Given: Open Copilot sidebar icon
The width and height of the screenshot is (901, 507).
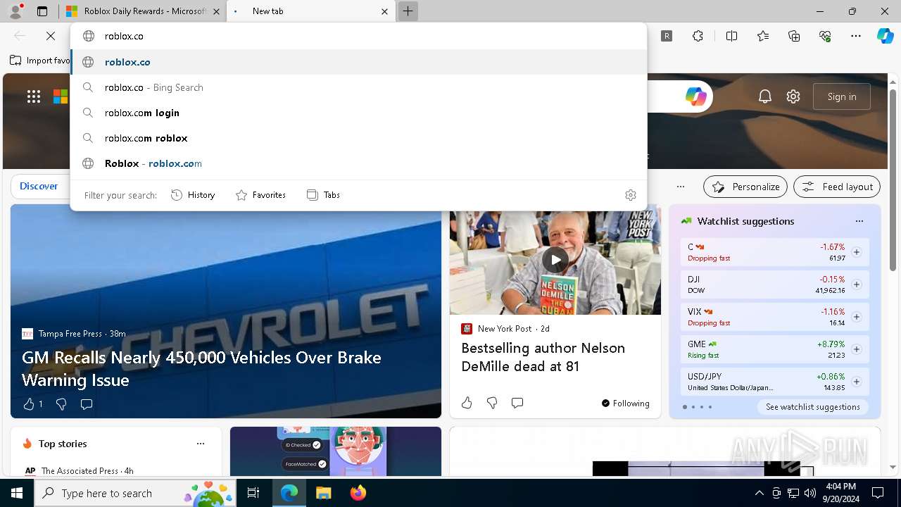Looking at the screenshot, I should [886, 36].
